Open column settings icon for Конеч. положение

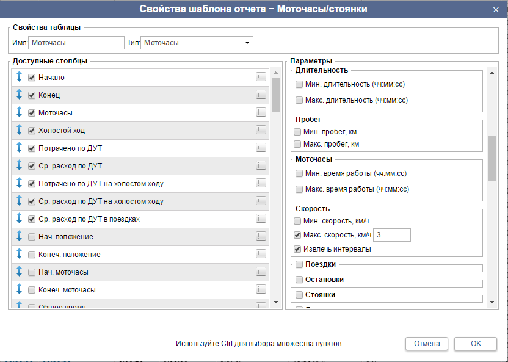[261, 254]
